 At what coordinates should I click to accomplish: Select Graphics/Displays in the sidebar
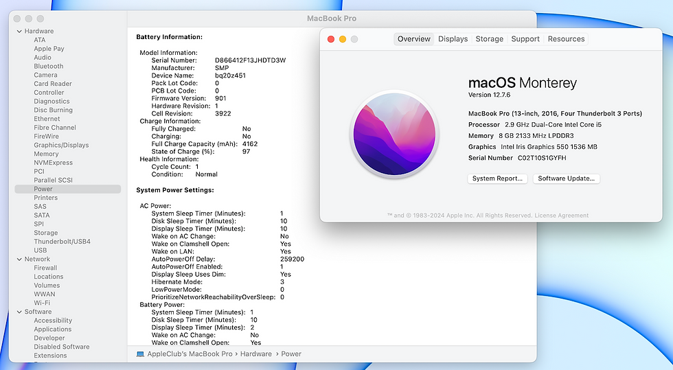point(61,145)
